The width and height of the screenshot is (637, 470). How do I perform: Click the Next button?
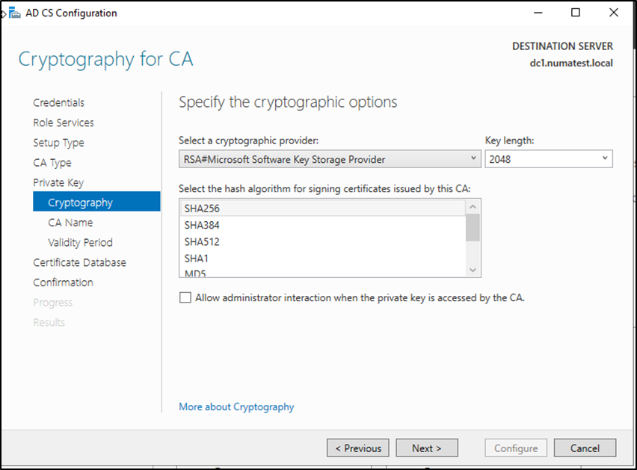pyautogui.click(x=426, y=448)
